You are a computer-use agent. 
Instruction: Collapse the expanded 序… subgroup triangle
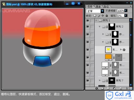pyautogui.click(x=103, y=42)
